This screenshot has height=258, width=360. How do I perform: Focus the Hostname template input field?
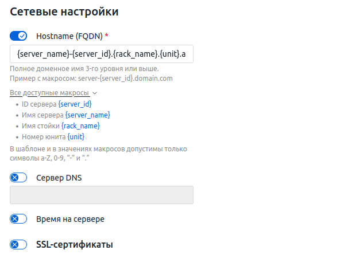(x=102, y=54)
